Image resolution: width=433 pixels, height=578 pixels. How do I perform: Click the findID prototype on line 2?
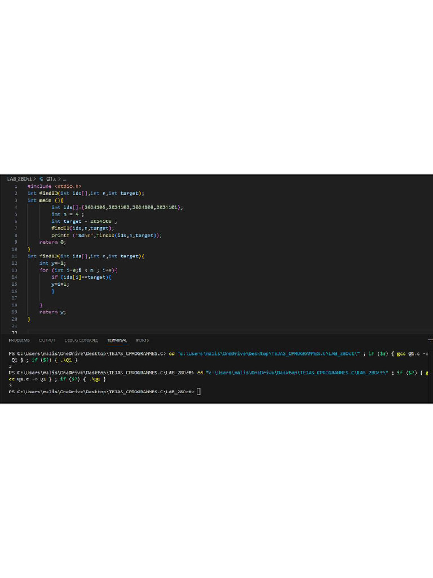click(86, 193)
